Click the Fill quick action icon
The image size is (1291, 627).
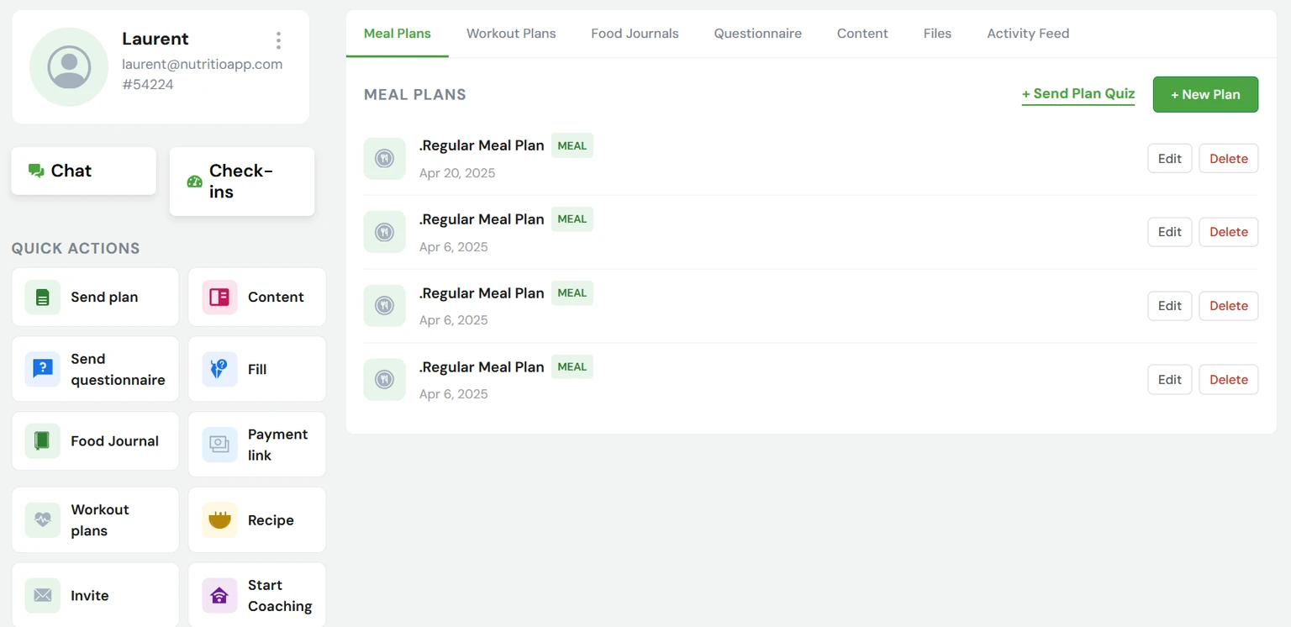pyautogui.click(x=219, y=369)
